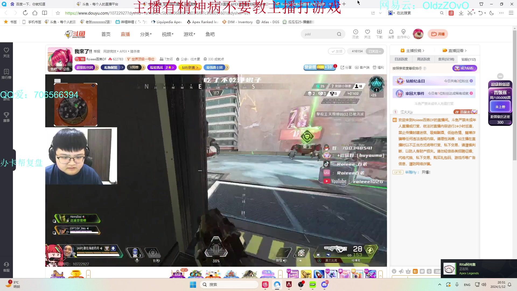
Task: Click the 登录领 x10 reward button
Action: tap(320, 67)
